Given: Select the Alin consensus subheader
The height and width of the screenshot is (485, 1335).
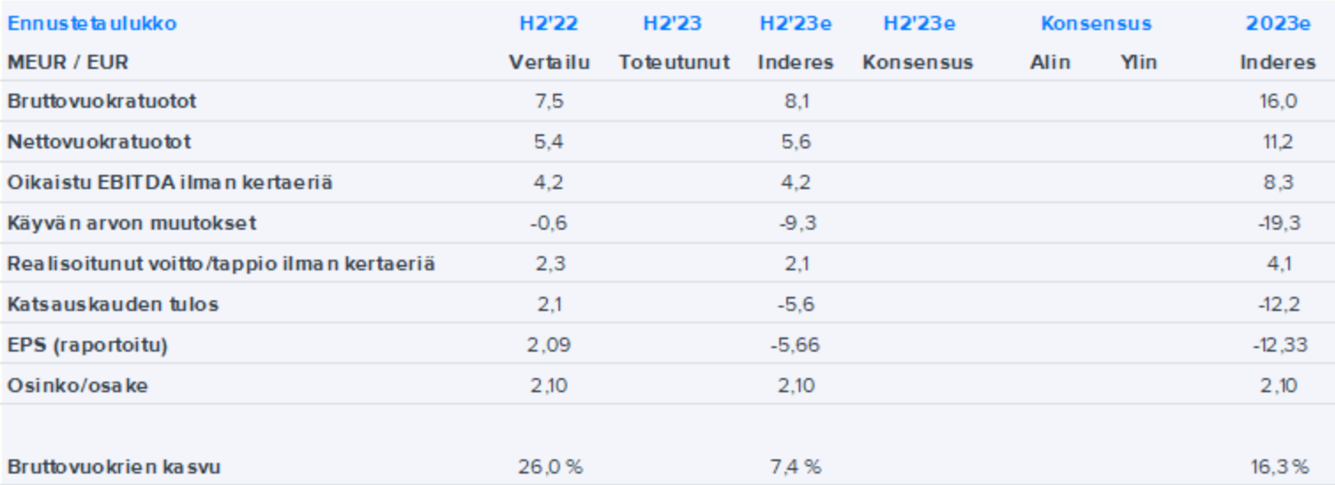Looking at the screenshot, I should (x=1050, y=63).
